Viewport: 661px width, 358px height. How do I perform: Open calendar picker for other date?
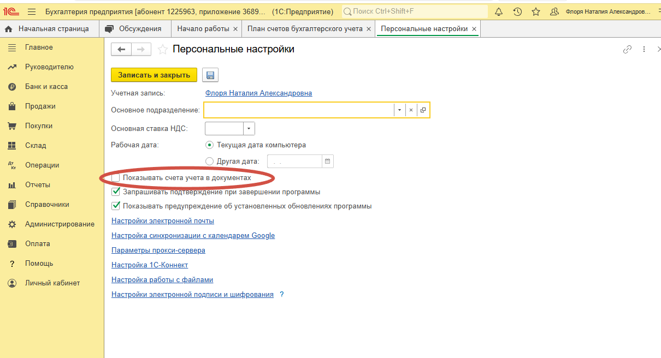coord(328,161)
